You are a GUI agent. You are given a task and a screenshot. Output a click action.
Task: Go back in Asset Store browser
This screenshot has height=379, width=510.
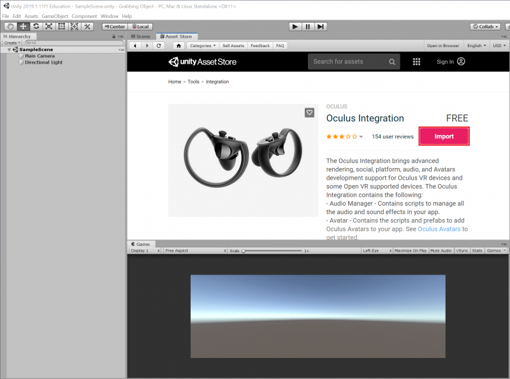pyautogui.click(x=135, y=46)
